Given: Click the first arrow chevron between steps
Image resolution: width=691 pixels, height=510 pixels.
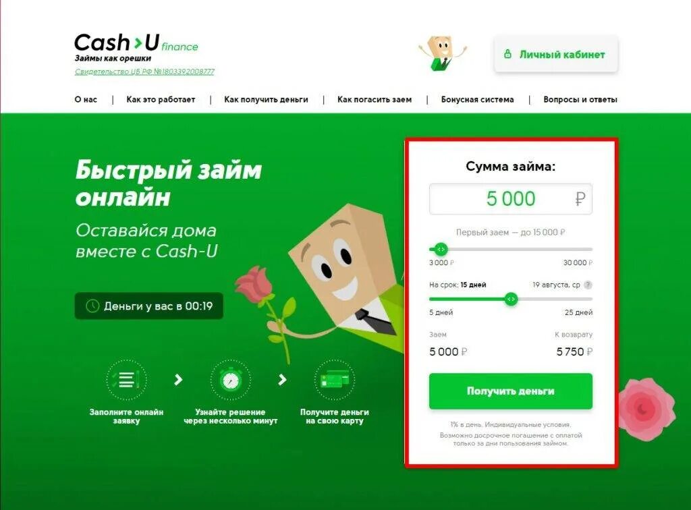Looking at the screenshot, I should point(178,380).
